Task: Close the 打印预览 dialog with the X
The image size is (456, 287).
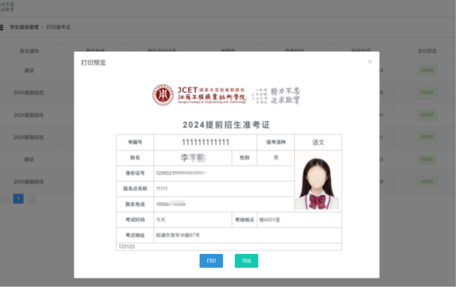Action: [370, 62]
